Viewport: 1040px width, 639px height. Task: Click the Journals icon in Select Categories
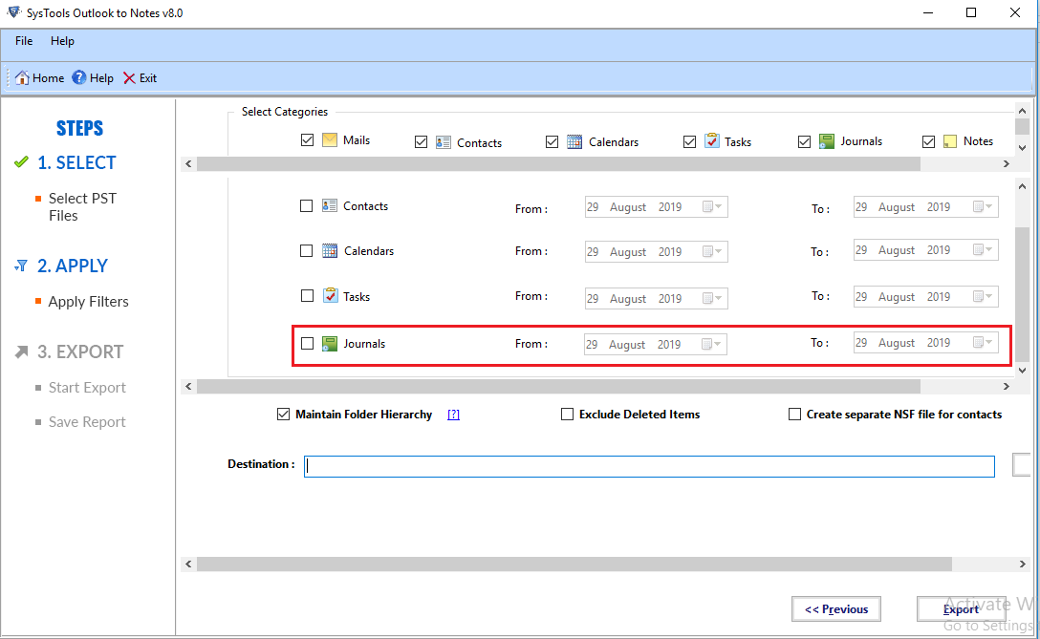tap(827, 141)
